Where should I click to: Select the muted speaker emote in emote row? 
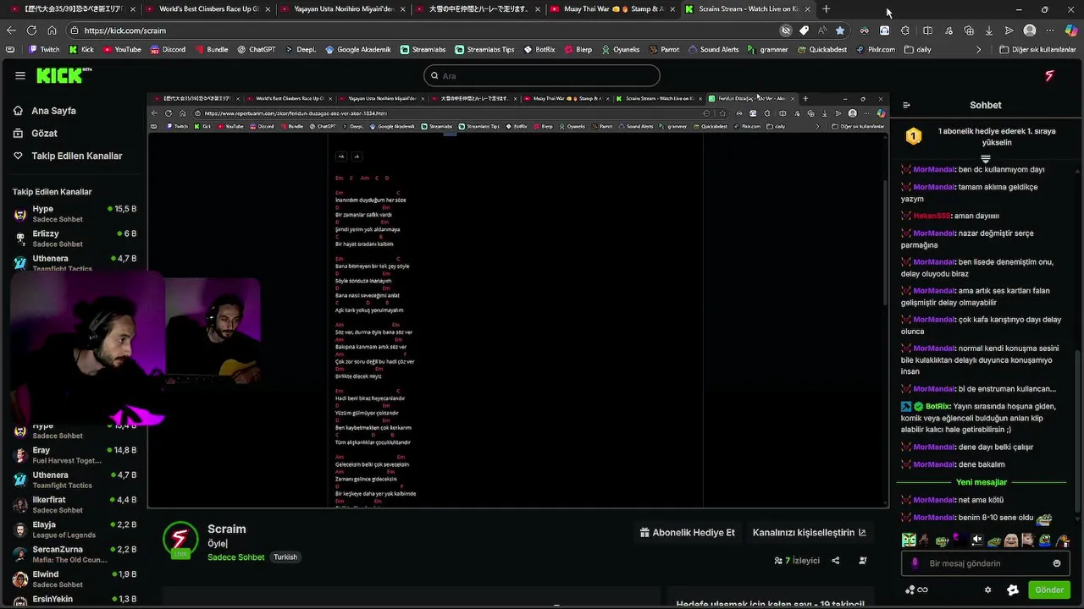point(977,540)
